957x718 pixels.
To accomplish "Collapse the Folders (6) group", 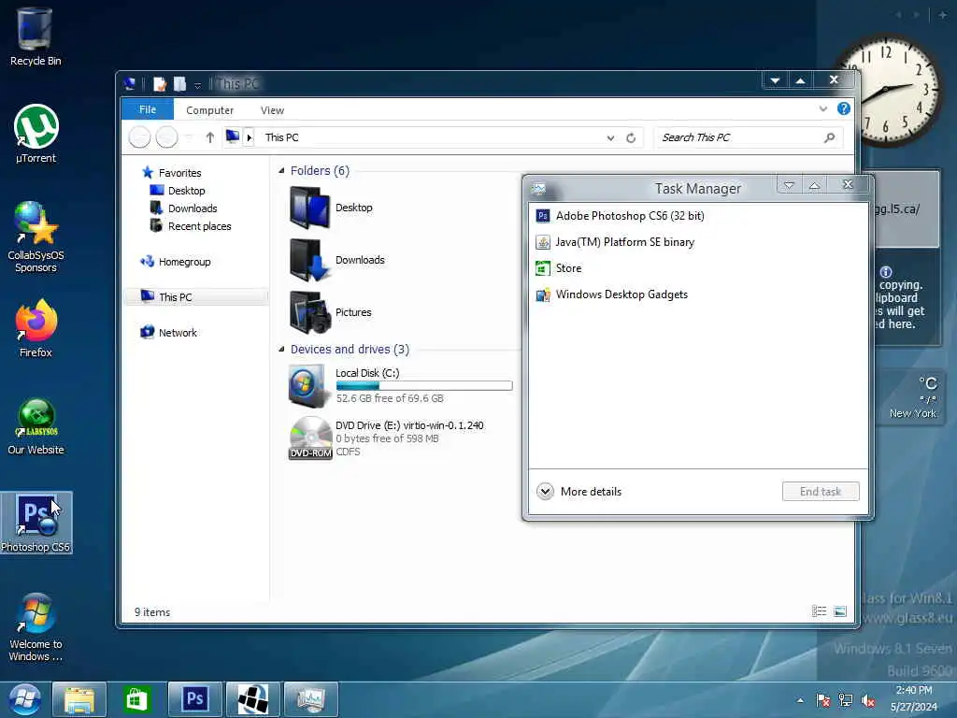I will pos(281,170).
